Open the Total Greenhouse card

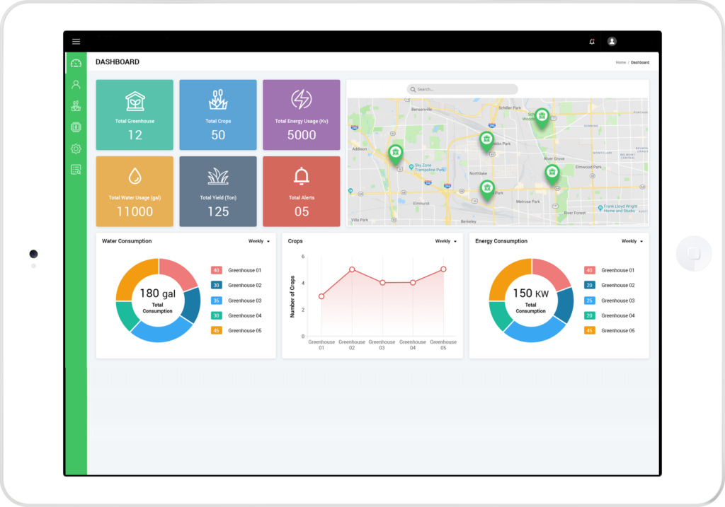[x=135, y=115]
